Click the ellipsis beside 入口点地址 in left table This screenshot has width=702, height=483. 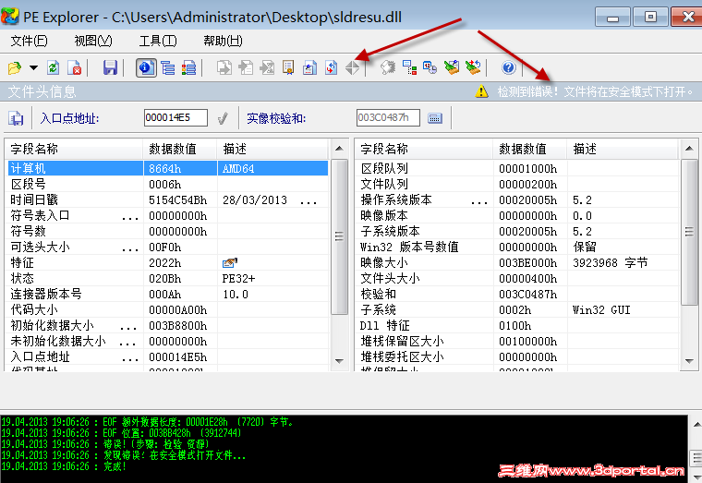(x=130, y=358)
